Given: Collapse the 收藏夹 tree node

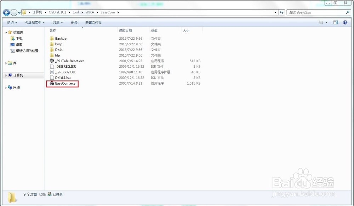Looking at the screenshot, I should 6,33.
